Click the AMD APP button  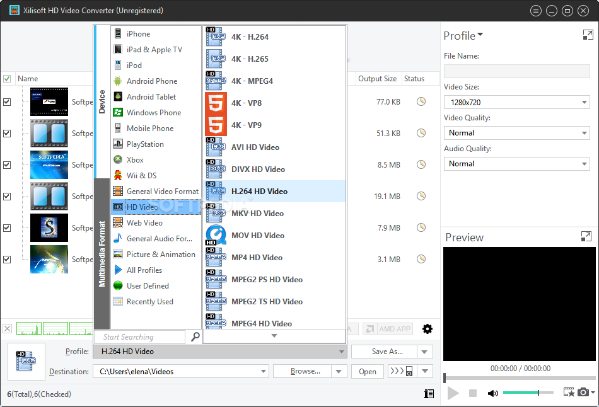388,329
